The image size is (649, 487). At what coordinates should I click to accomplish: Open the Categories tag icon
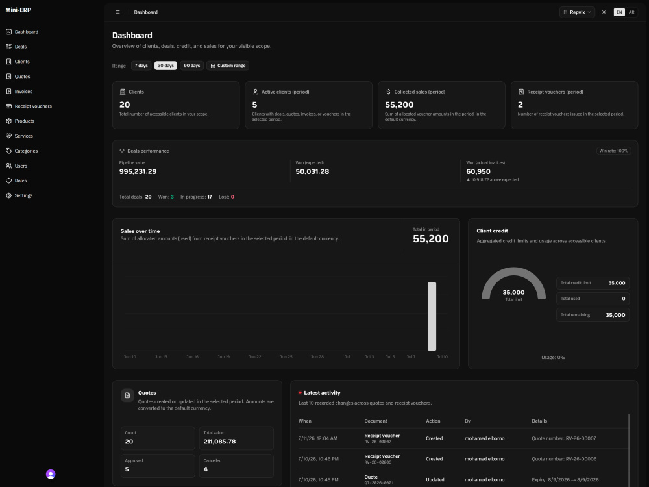8,151
